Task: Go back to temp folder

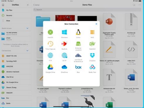Action: (x=36, y=5)
